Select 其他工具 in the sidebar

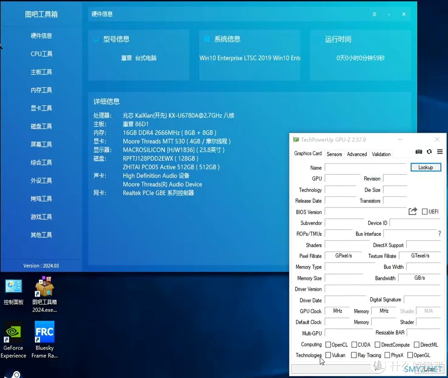point(41,234)
